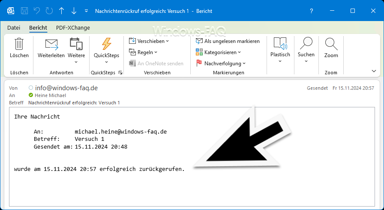Click the 'Versuch 1' subject line in the body
384x210 pixels.
tap(90, 139)
